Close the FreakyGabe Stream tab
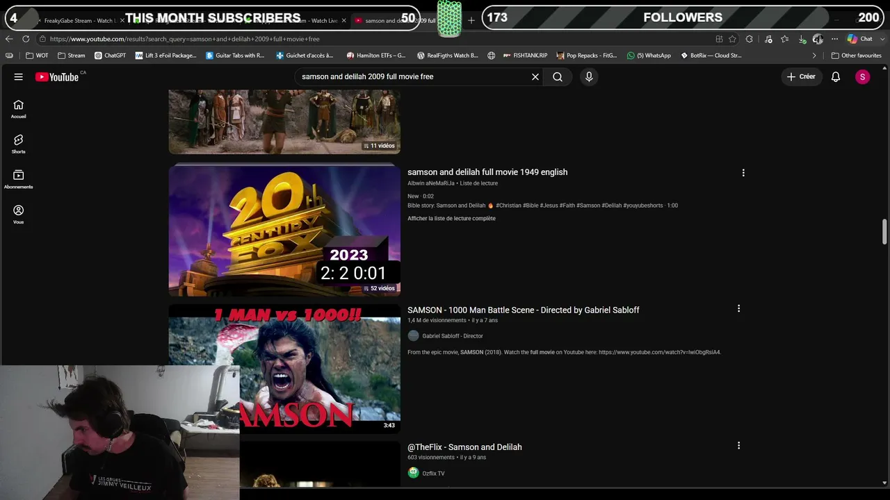The image size is (890, 500). tap(123, 21)
